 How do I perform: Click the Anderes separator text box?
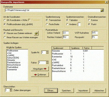(x=79, y=24)
